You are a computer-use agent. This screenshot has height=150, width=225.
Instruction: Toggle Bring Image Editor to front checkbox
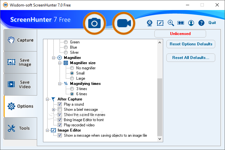tap(60, 120)
